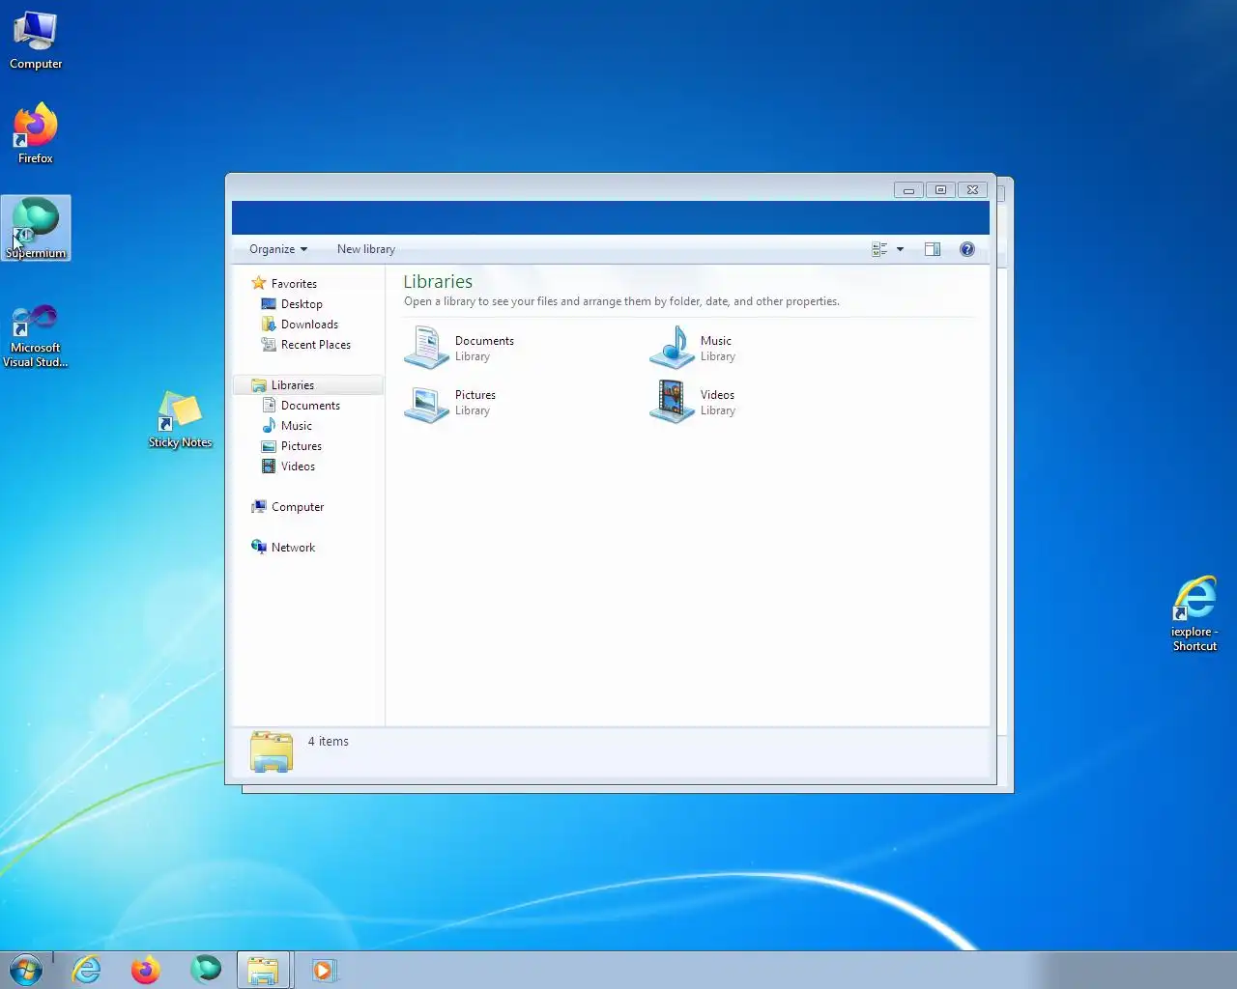Select the iexplore Shortcut desktop icon
This screenshot has height=989, width=1237.
point(1194,614)
